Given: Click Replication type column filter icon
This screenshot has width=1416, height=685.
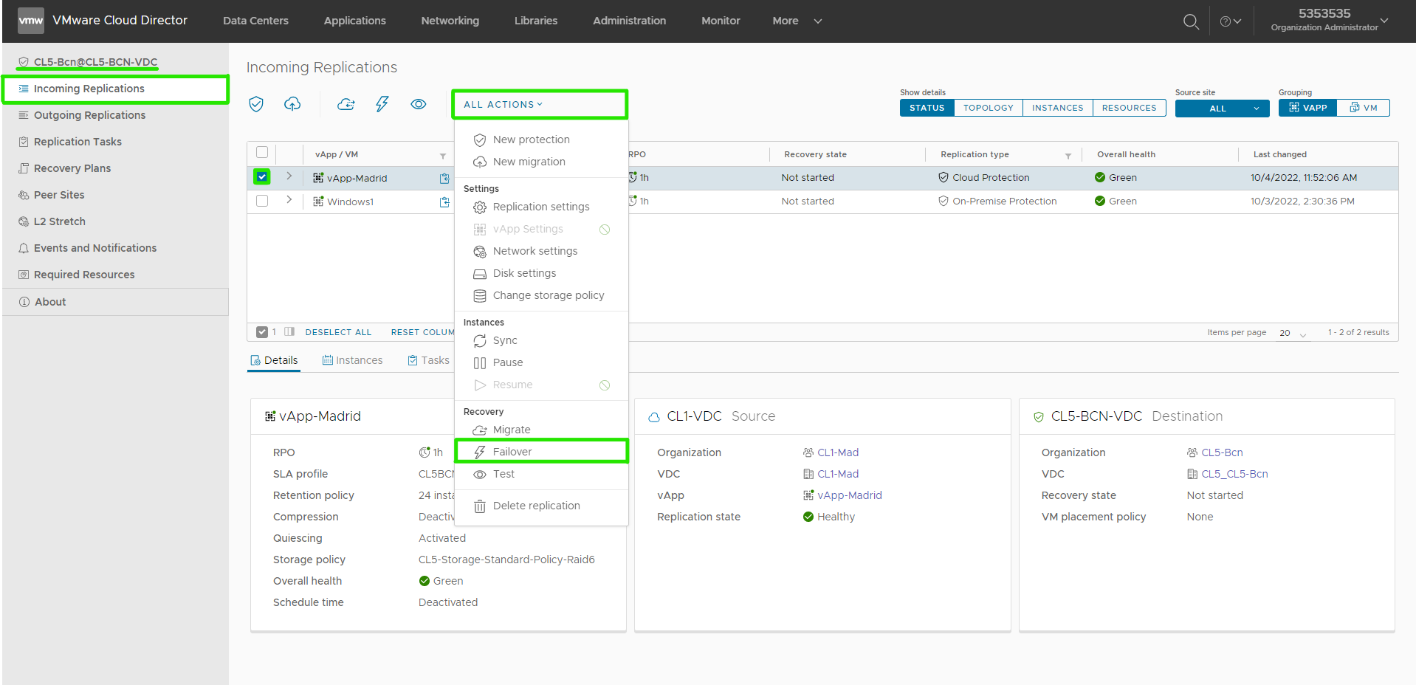Looking at the screenshot, I should [x=1068, y=156].
